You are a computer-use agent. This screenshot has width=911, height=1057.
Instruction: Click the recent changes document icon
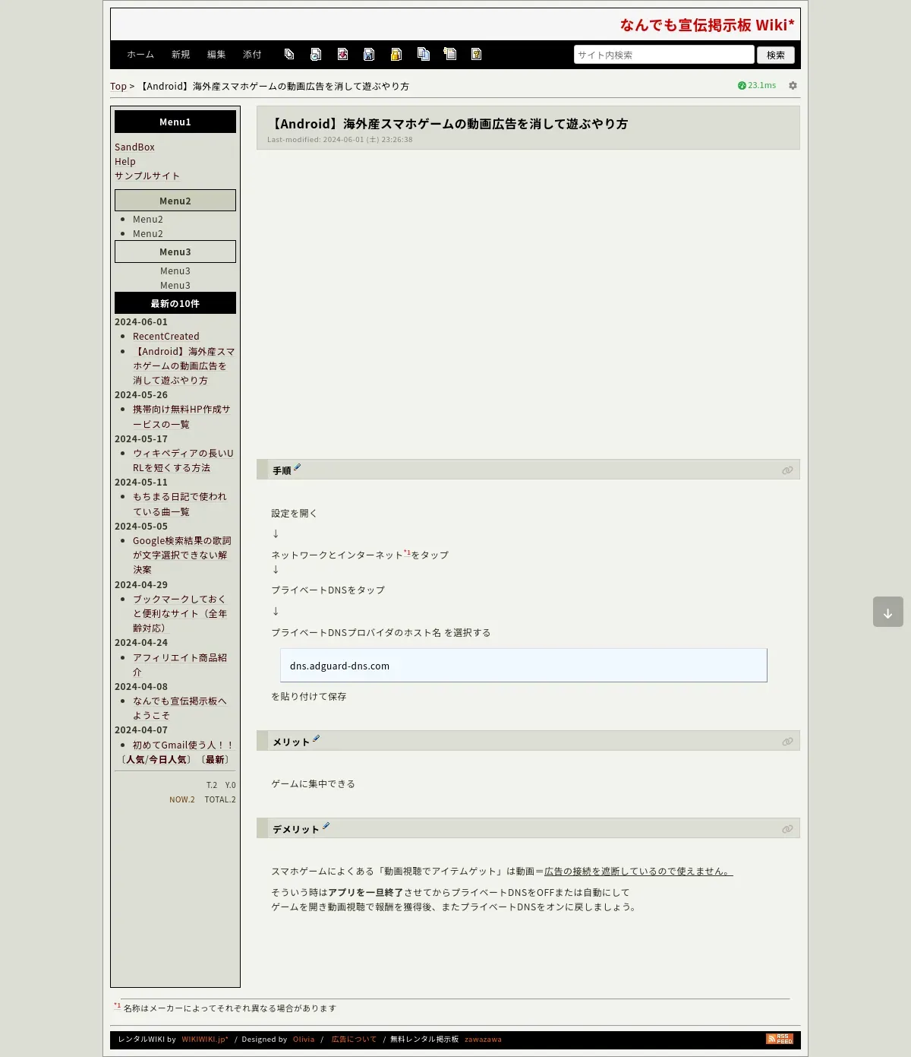click(x=450, y=54)
